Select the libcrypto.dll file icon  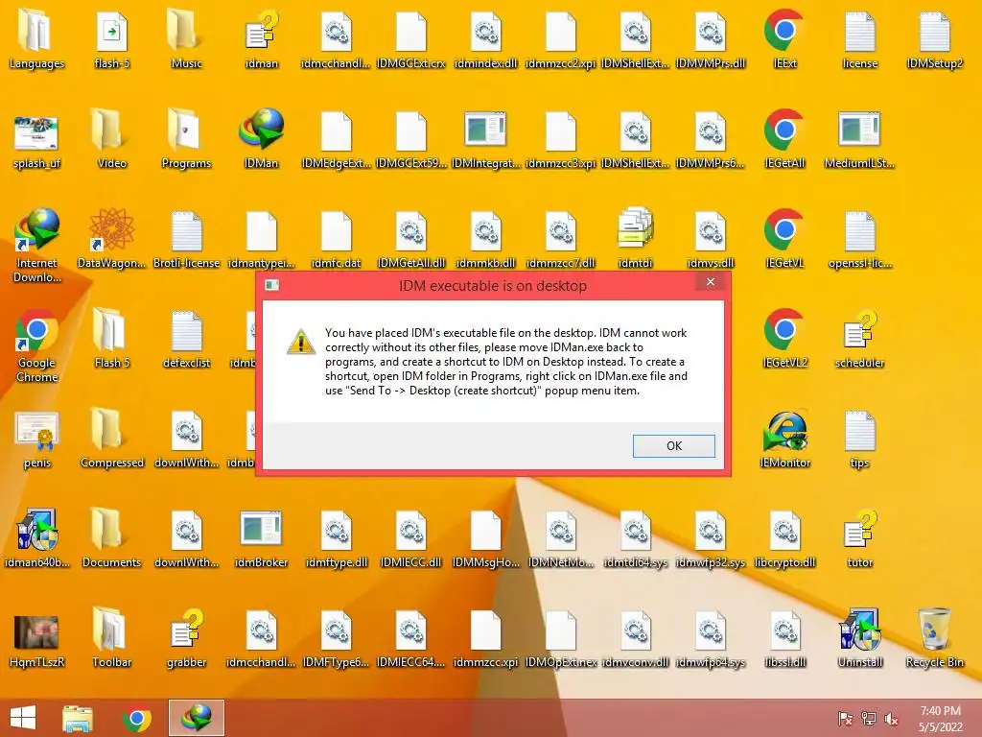(784, 531)
